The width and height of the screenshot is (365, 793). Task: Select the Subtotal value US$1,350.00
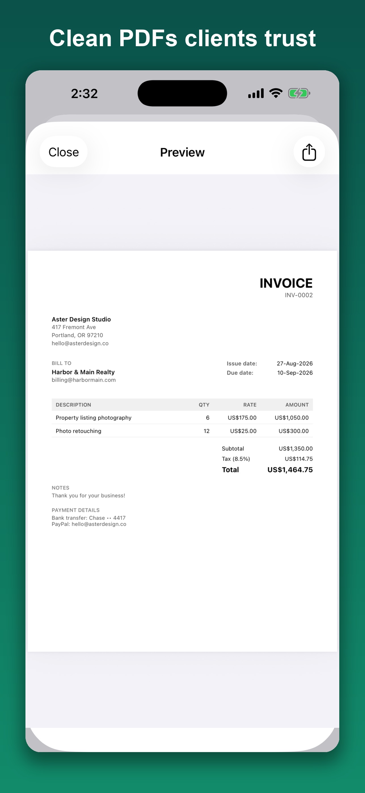tap(296, 448)
